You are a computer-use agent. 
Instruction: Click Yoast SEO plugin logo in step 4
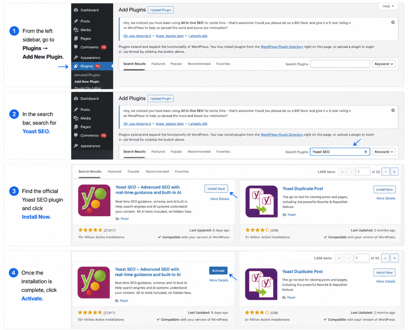click(94, 283)
